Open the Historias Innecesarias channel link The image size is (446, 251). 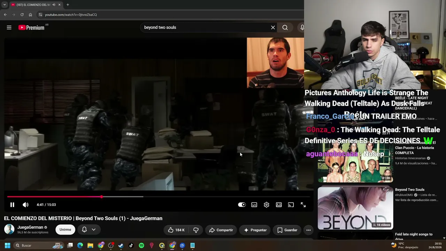click(x=410, y=158)
